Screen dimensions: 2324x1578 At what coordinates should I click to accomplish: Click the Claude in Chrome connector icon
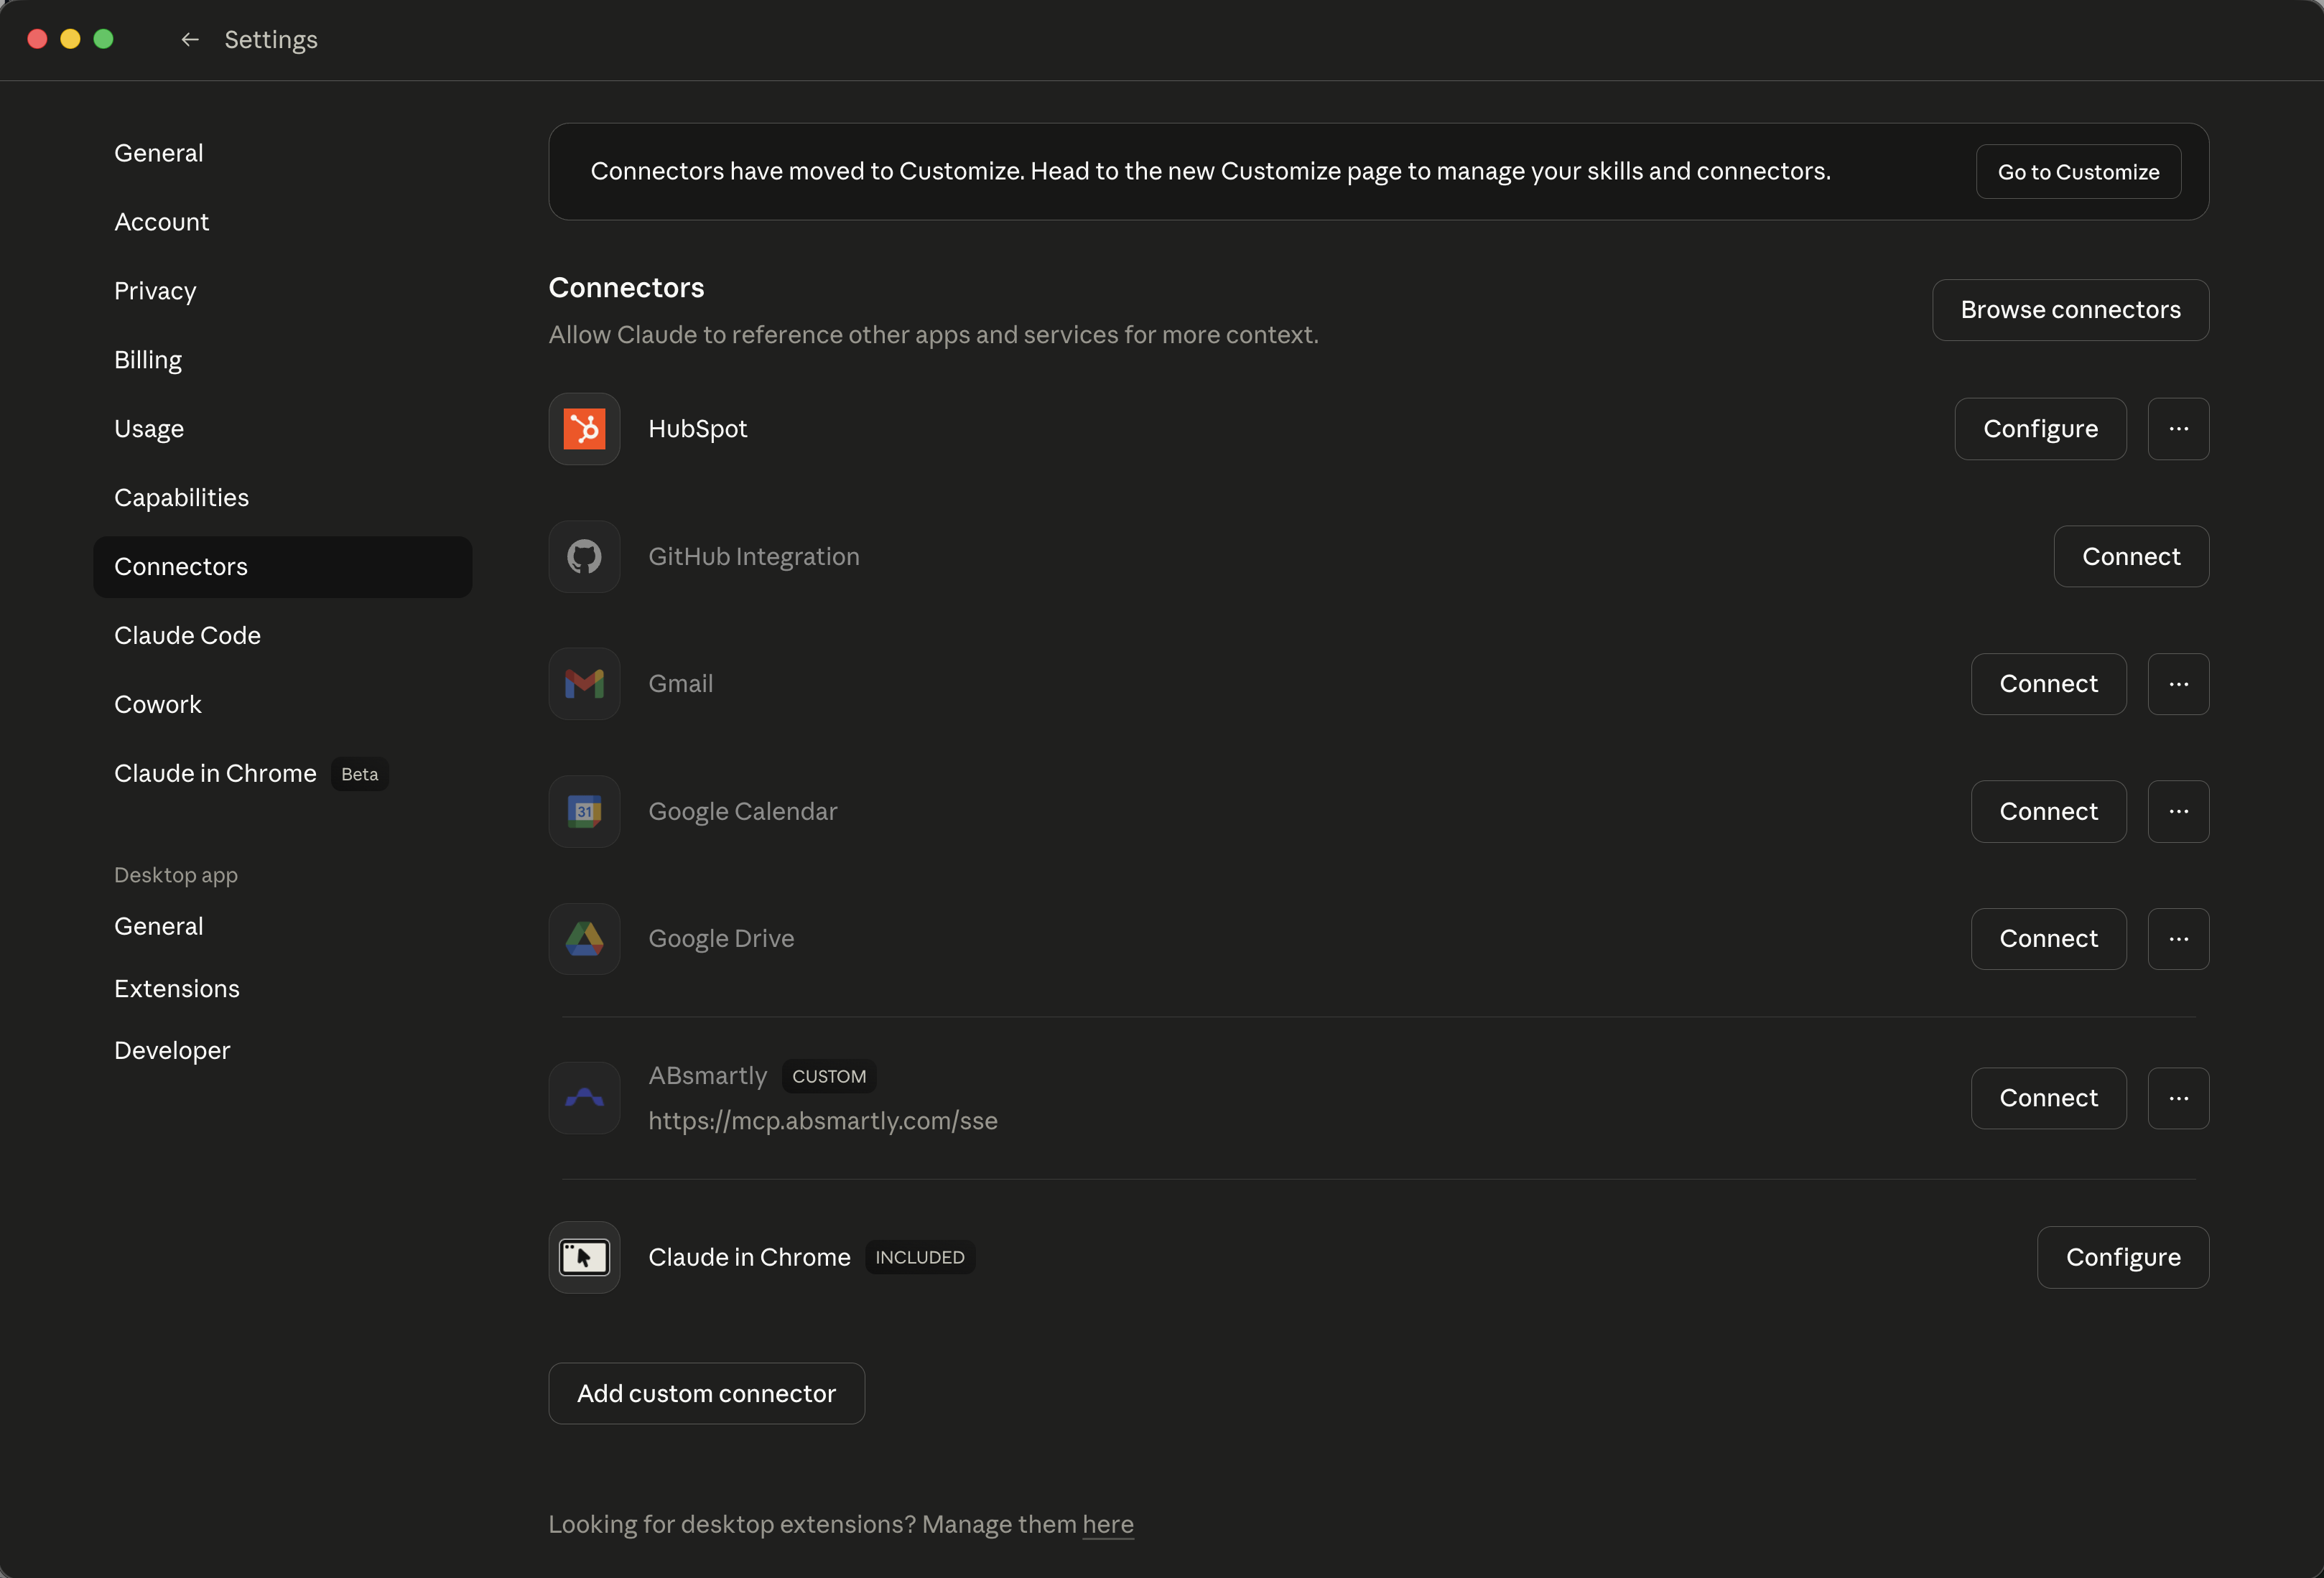click(584, 1257)
